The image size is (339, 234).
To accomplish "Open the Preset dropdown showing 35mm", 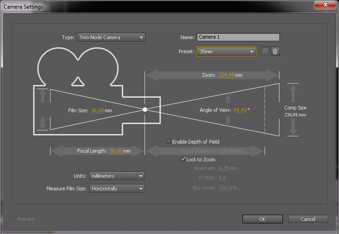I will (x=226, y=51).
